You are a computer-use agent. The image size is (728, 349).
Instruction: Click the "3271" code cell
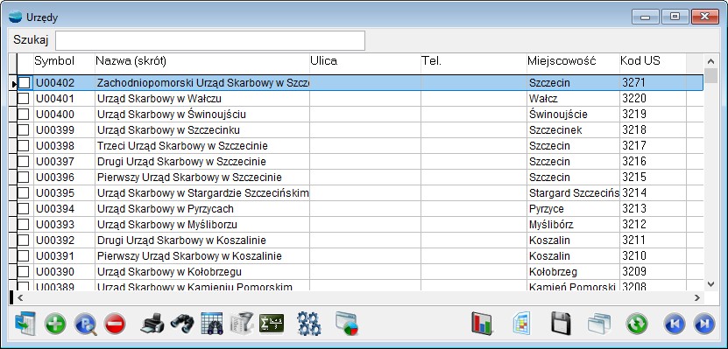pyautogui.click(x=653, y=83)
